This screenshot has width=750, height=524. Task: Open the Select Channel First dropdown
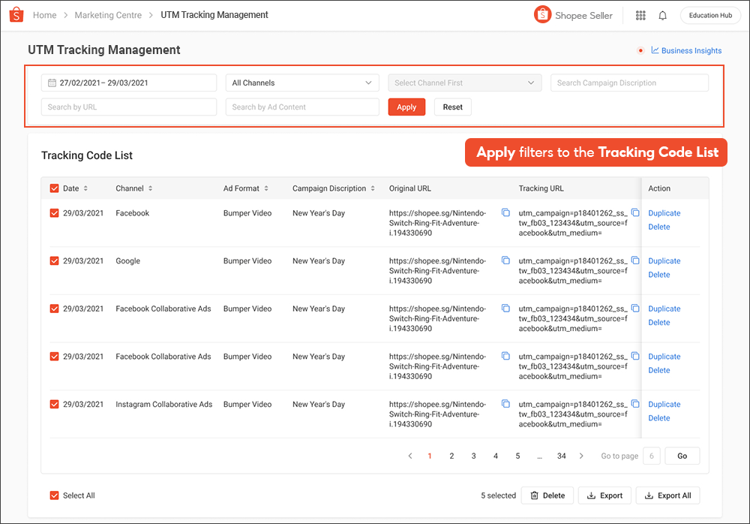pyautogui.click(x=464, y=83)
